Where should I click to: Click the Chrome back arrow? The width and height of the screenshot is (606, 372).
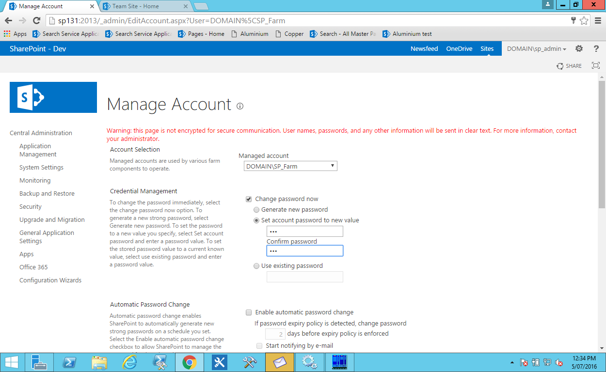click(8, 20)
